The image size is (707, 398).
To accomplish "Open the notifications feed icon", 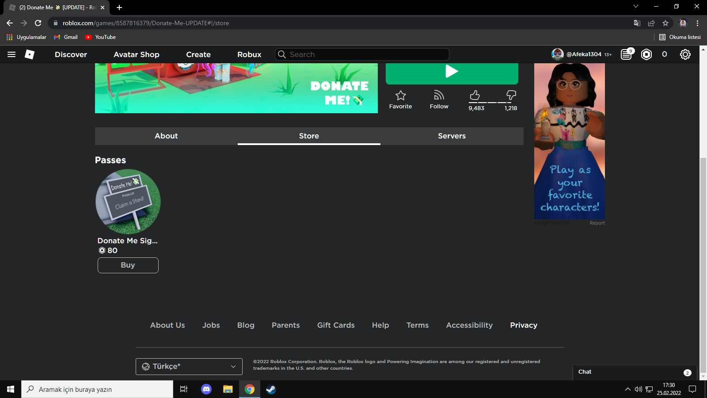I will [627, 54].
